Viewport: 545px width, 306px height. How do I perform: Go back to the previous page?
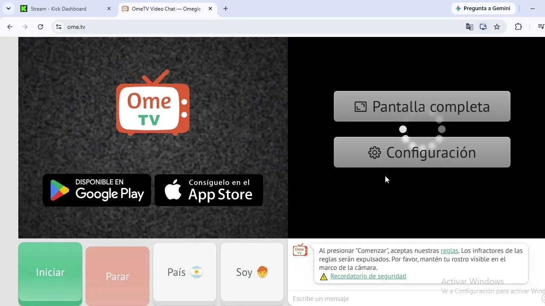pyautogui.click(x=10, y=27)
